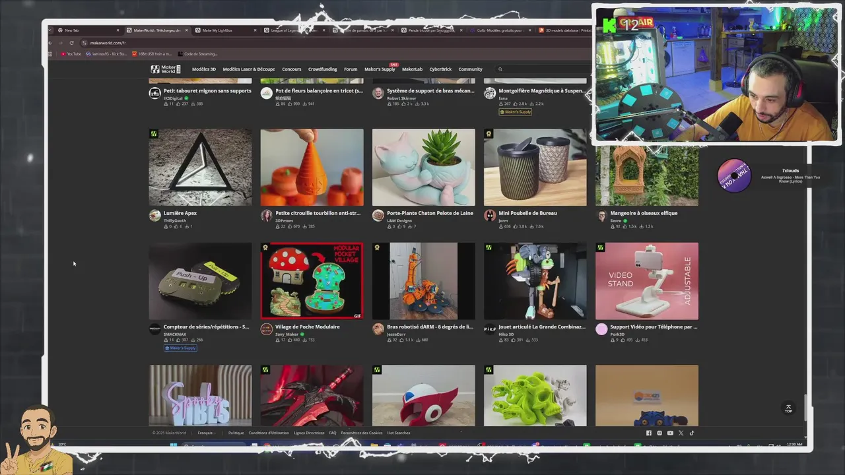
Task: Click the badge on the Video Stand thumbnail
Action: tap(600, 248)
